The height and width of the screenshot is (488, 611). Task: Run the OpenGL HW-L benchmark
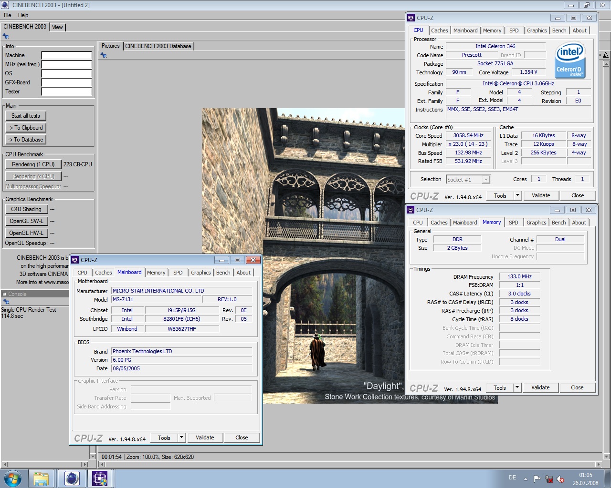[26, 233]
